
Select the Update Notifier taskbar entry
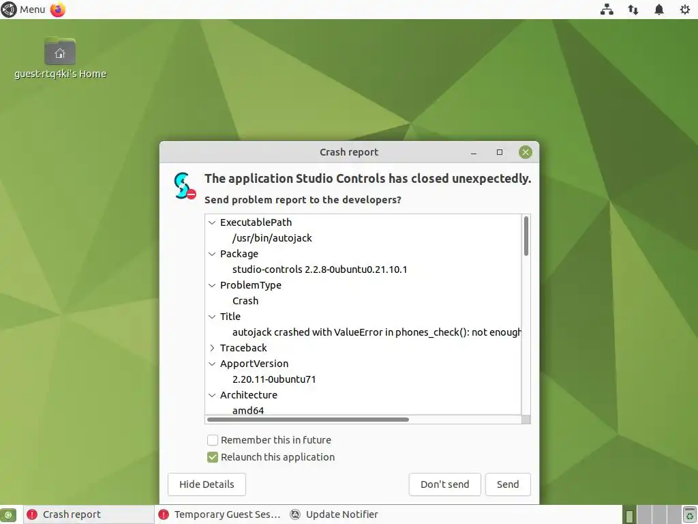pos(334,514)
